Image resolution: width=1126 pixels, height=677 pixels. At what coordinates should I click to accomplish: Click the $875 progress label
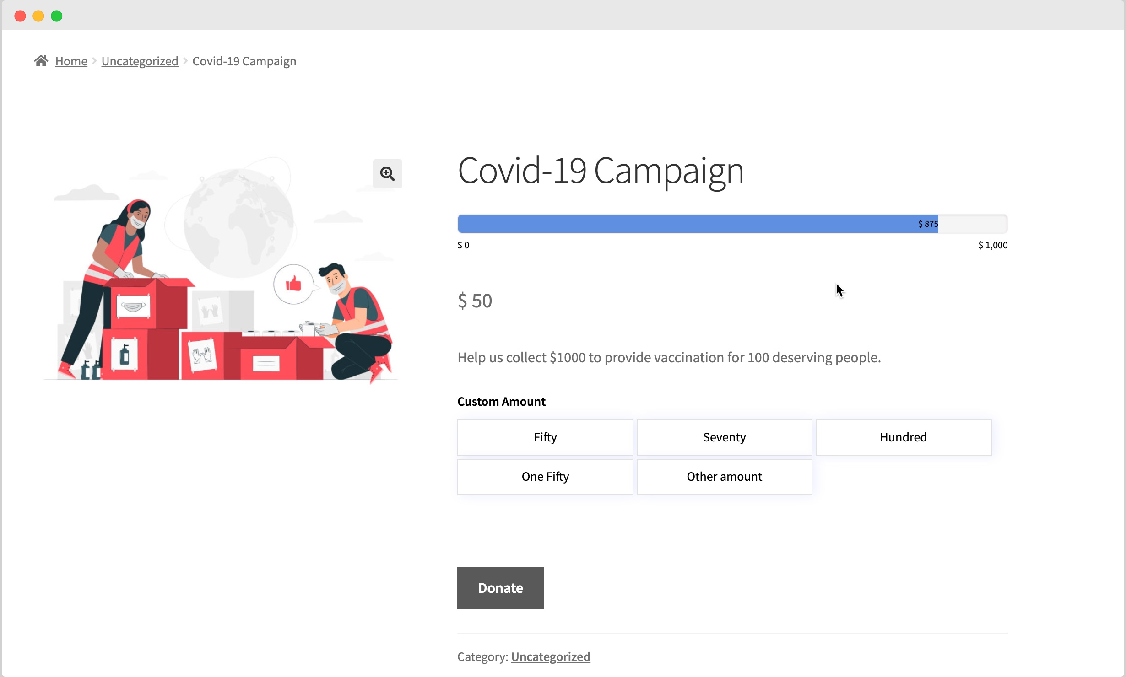pyautogui.click(x=928, y=224)
